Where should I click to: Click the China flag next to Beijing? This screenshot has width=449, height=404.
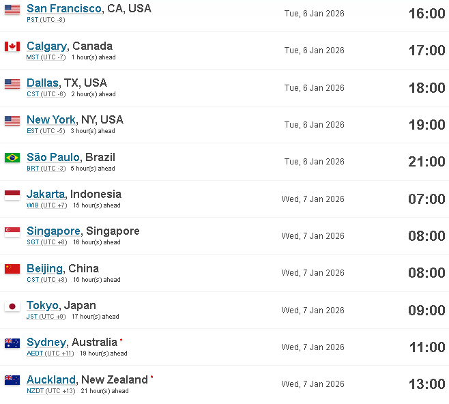(x=12, y=269)
